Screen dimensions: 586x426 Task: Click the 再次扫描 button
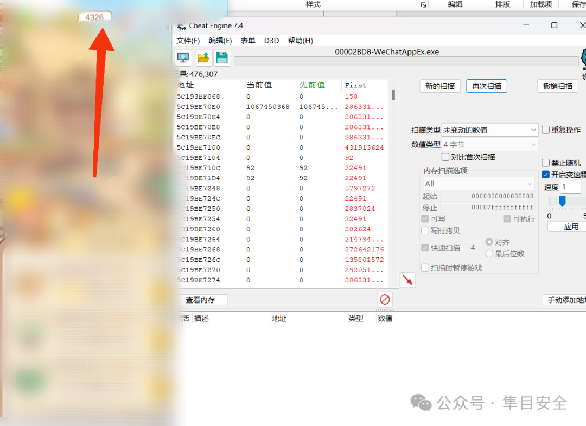pyautogui.click(x=487, y=86)
